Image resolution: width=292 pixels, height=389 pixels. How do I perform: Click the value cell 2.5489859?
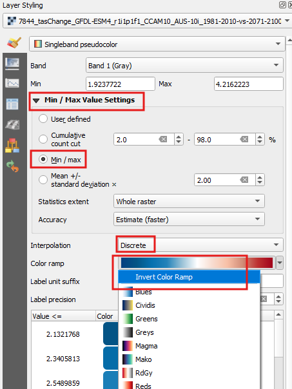pos(63,383)
